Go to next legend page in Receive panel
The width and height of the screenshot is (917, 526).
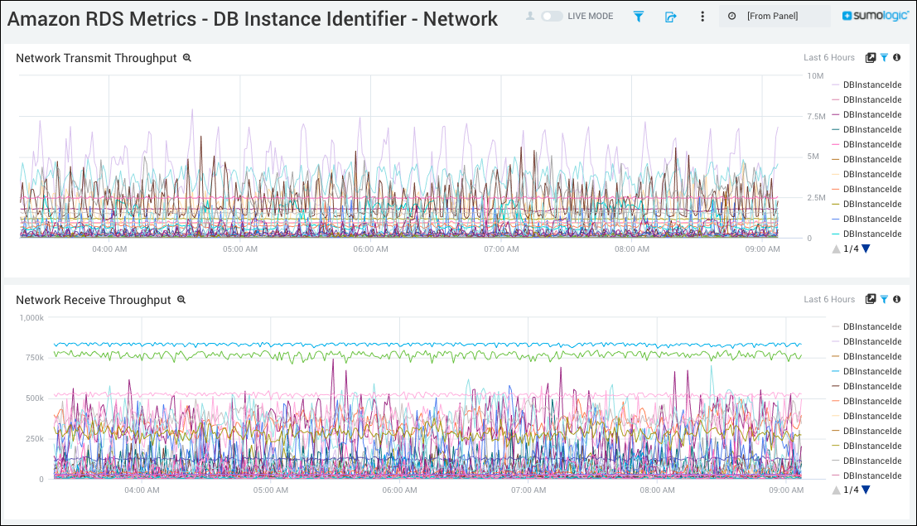866,490
